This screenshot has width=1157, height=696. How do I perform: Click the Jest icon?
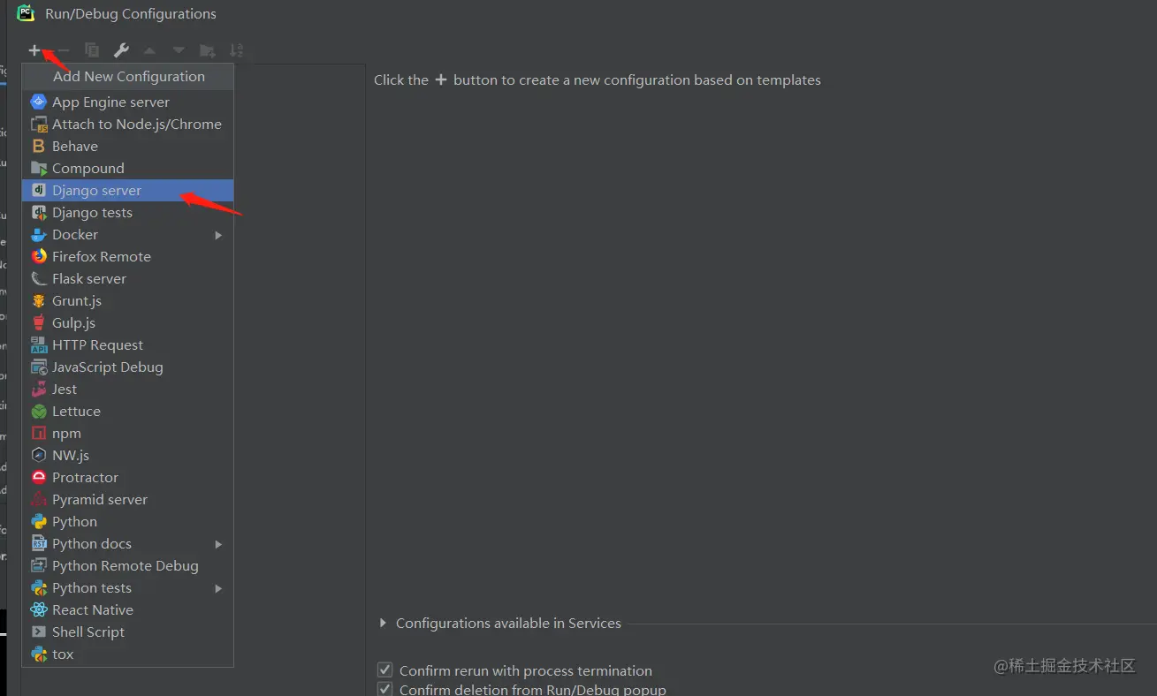[39, 389]
